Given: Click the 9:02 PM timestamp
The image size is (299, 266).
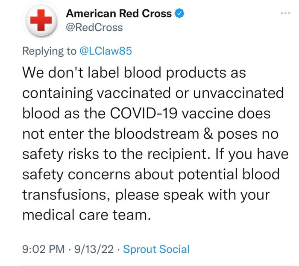Looking at the screenshot, I should (44, 249).
